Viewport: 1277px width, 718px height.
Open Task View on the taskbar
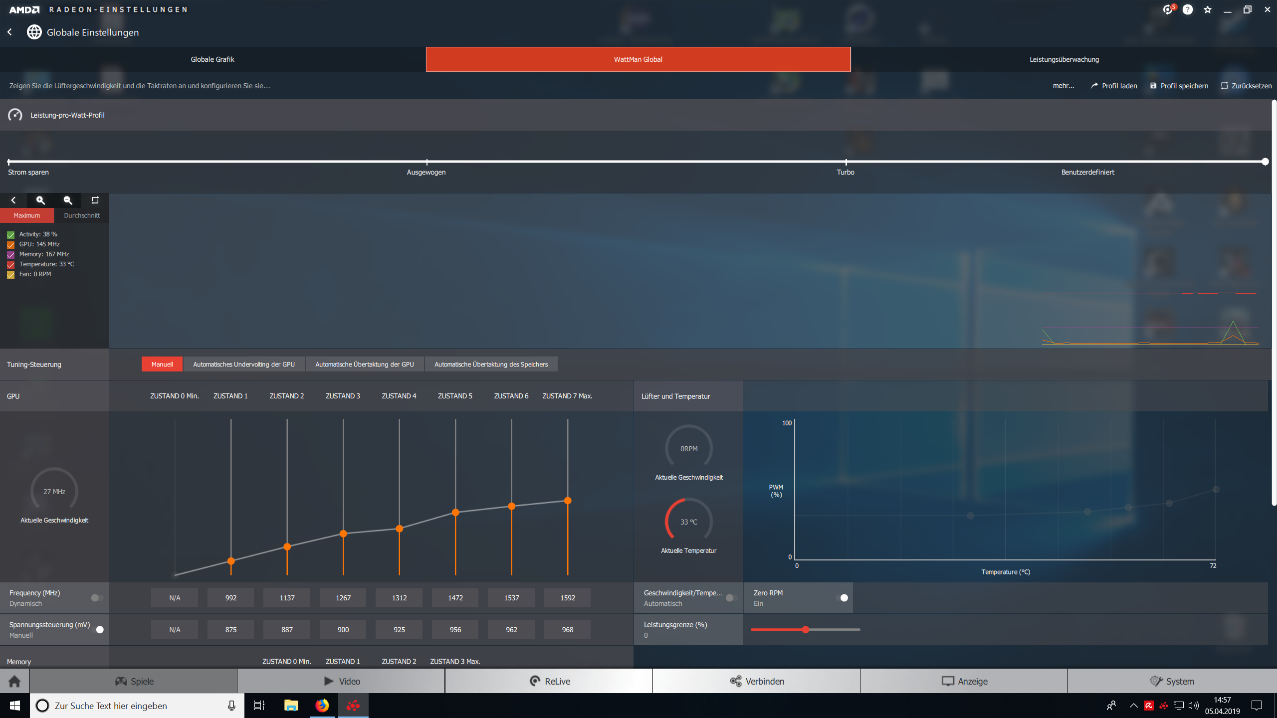click(259, 706)
